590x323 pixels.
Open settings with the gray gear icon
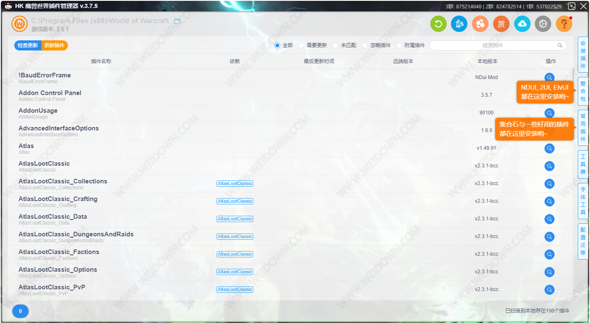pos(543,24)
